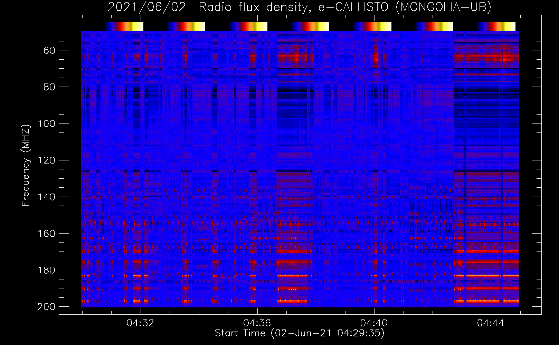This screenshot has width=559, height=345.
Task: Click the last color scale bar at top
Action: [x=496, y=26]
